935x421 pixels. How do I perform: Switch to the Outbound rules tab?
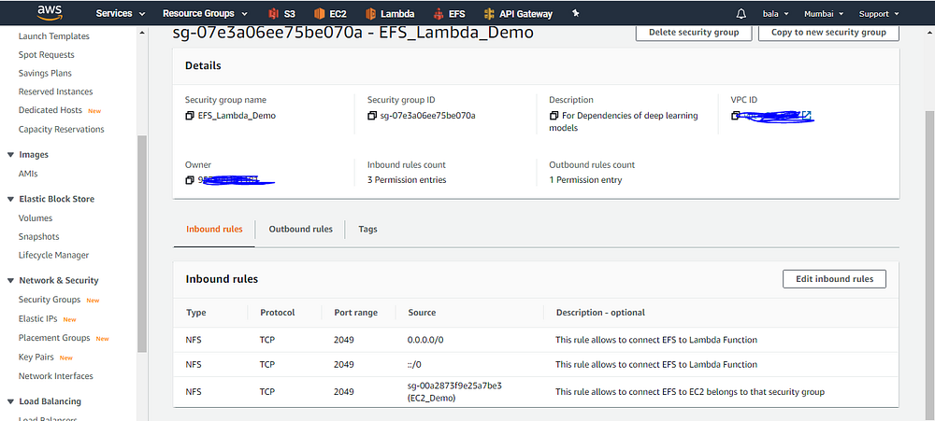[300, 230]
